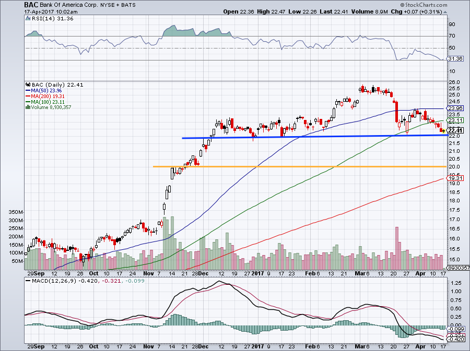Viewport: 470px width, 351px height.
Task: Click the 'High 22.47' quote value
Action: [x=271, y=11]
